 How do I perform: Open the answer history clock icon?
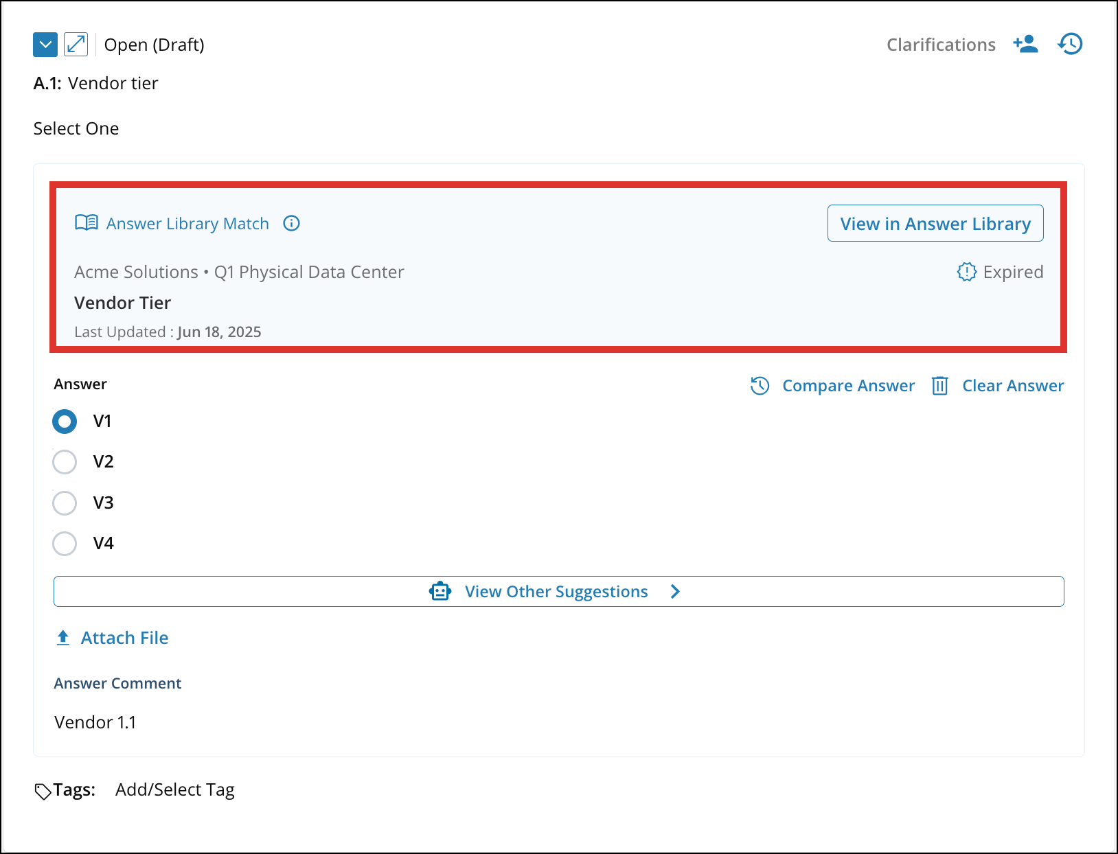pos(1070,44)
